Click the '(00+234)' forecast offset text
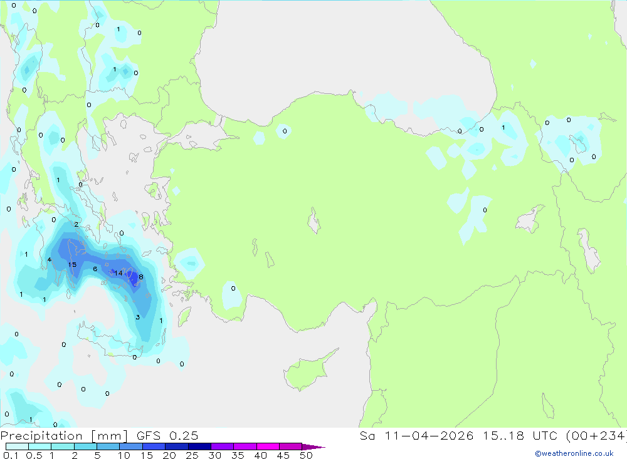The width and height of the screenshot is (627, 459). point(596,435)
